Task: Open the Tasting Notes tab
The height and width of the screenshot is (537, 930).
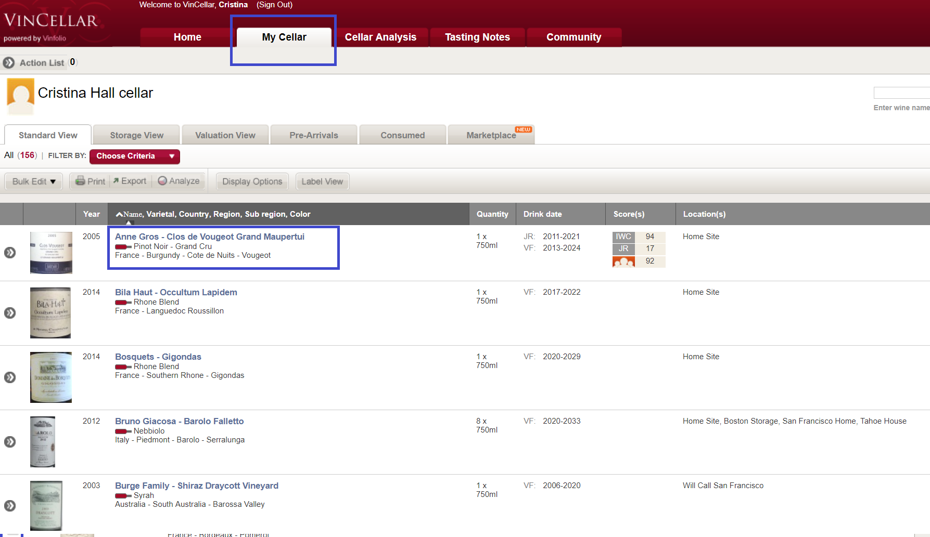Action: (x=477, y=37)
